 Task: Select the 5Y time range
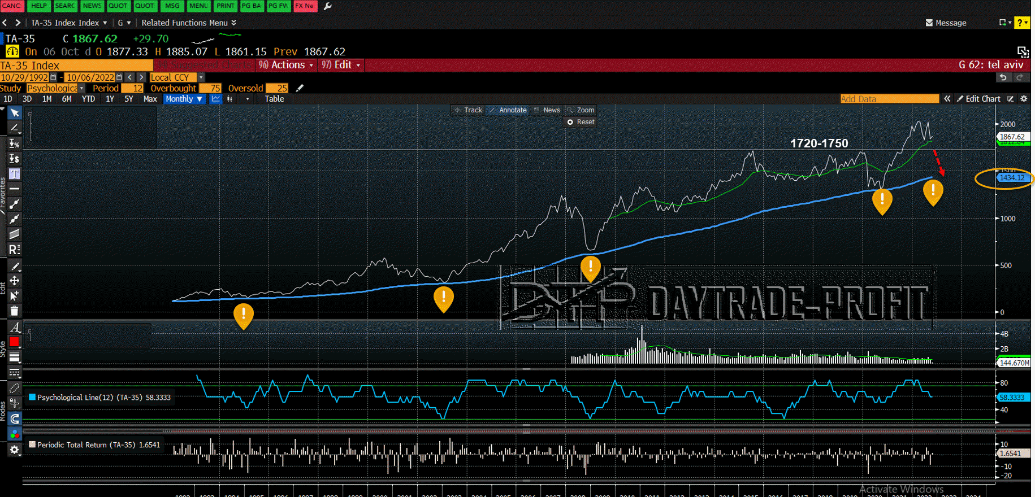click(x=129, y=99)
